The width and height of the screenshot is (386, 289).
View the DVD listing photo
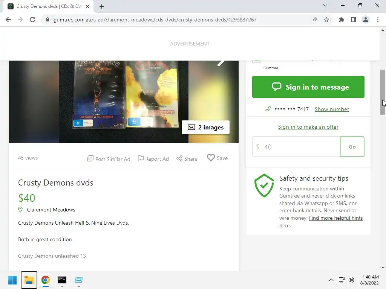pos(124,101)
